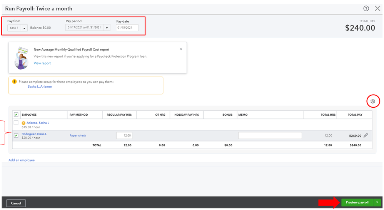Viewport: 384px width, 210px height.
Task: Click the Add an employee link
Action: [x=22, y=160]
